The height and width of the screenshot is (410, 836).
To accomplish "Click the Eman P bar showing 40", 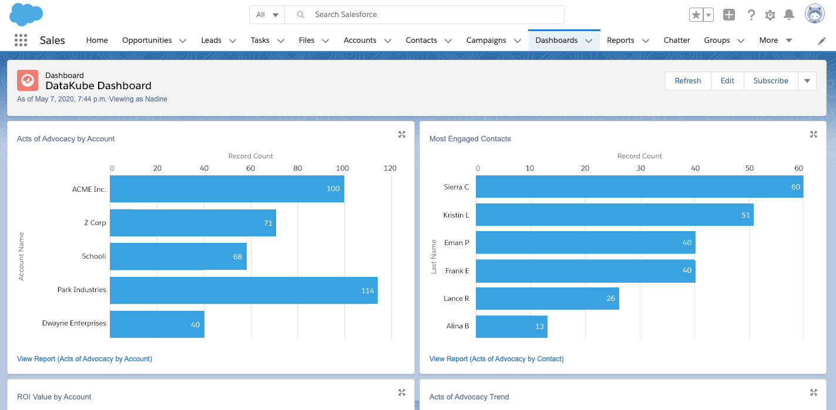I will pos(586,243).
